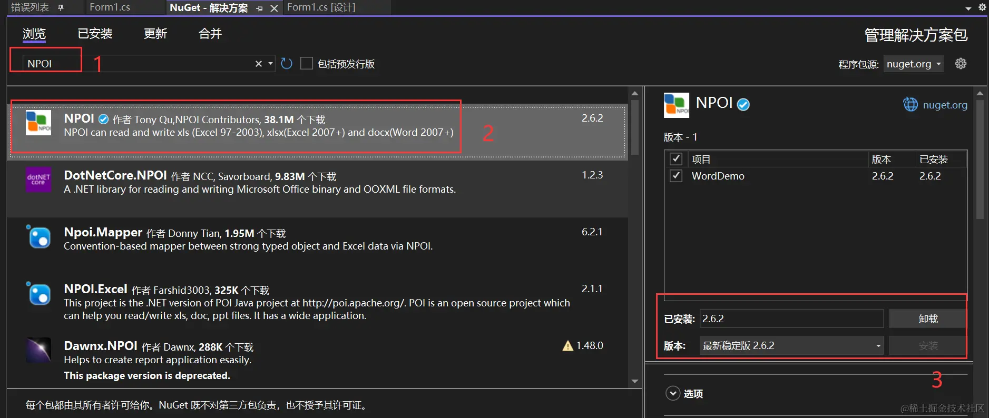
Task: Click version 6.2.1 of Npoi.Mapper
Action: click(x=592, y=232)
